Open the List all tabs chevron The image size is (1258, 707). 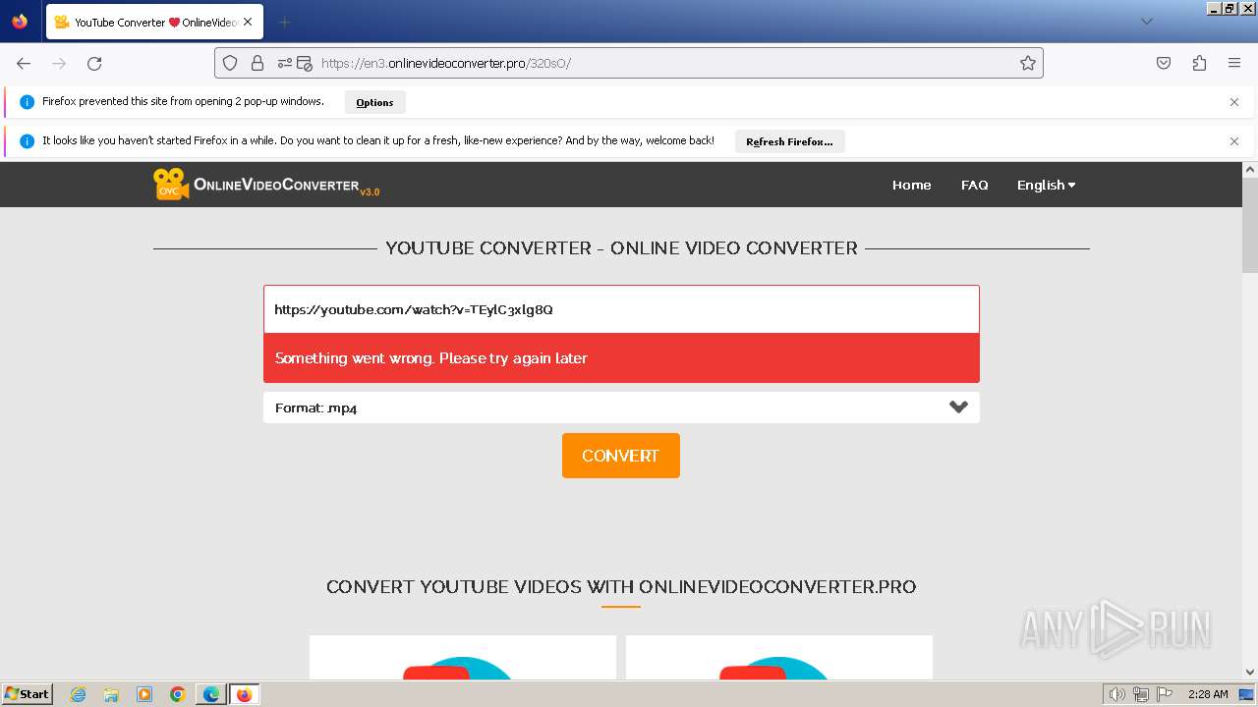coord(1146,22)
